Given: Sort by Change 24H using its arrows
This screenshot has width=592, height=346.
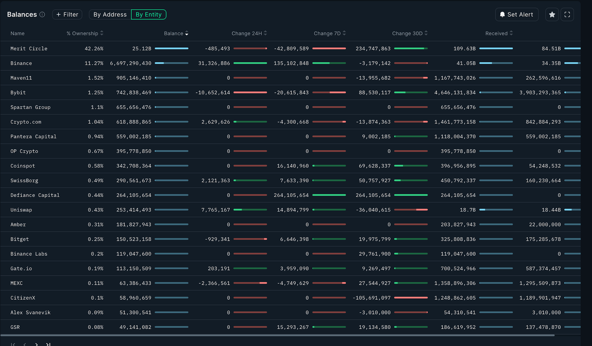Looking at the screenshot, I should (x=265, y=33).
